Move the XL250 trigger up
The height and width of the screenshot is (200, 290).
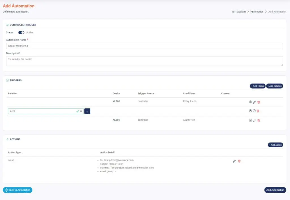click(250, 120)
